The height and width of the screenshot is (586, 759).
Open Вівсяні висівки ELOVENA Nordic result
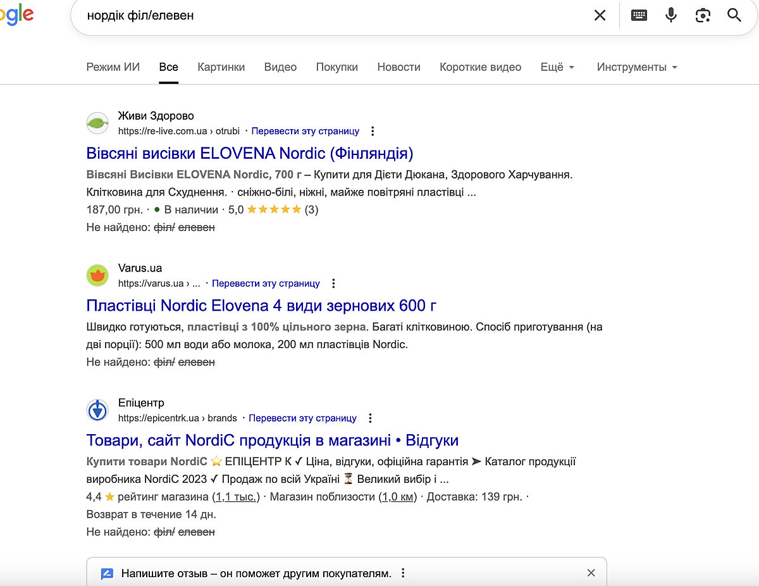point(249,154)
